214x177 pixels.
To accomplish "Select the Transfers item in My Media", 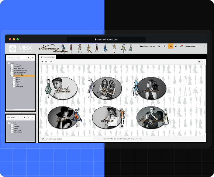I will click(17, 130).
